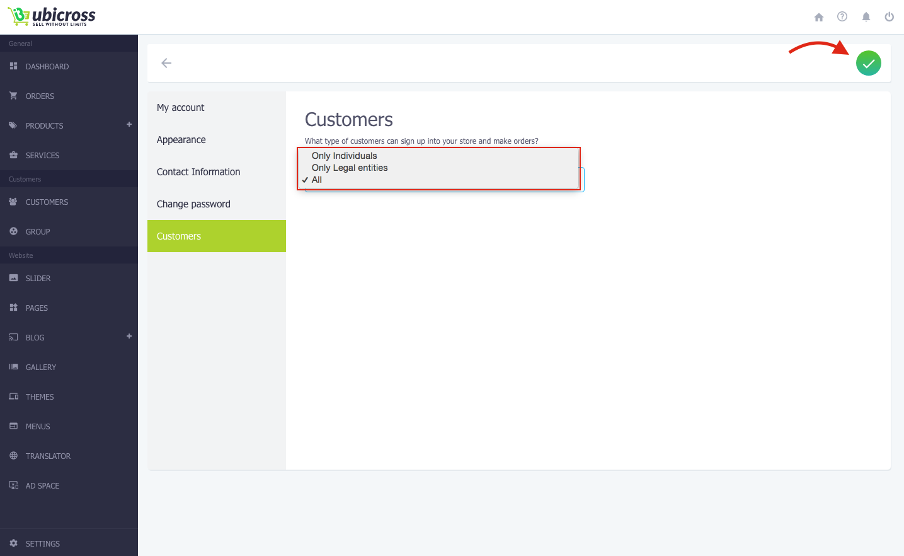904x556 pixels.
Task: Click the Slider image icon
Action: click(x=13, y=278)
